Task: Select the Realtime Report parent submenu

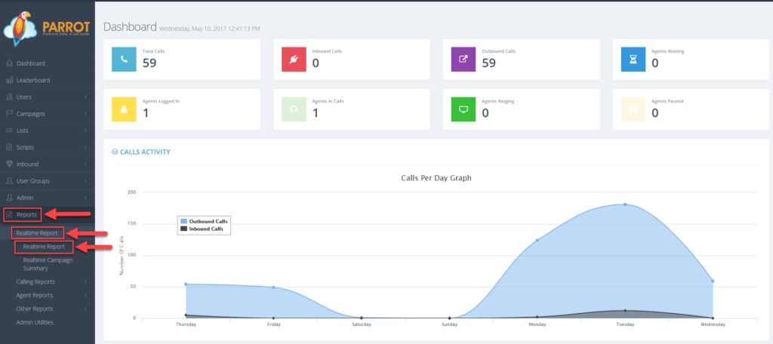Action: (37, 232)
